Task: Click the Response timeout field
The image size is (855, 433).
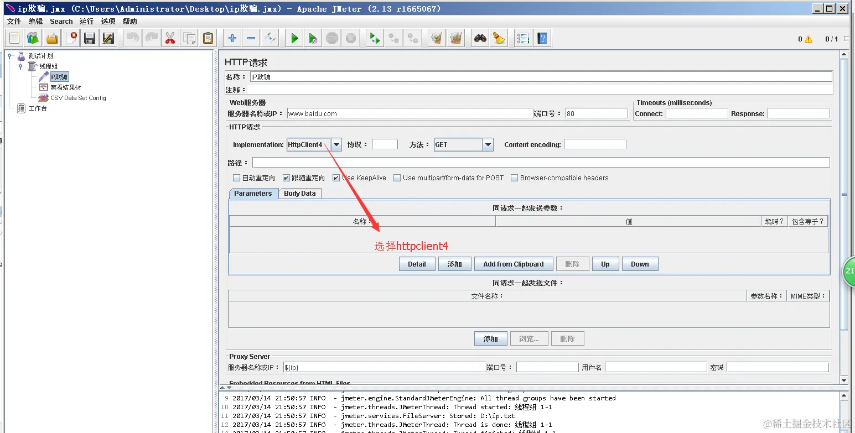Action: point(799,113)
